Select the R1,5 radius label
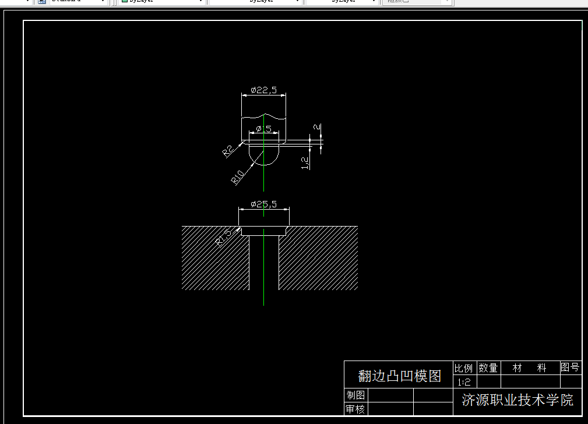 [x=224, y=237]
